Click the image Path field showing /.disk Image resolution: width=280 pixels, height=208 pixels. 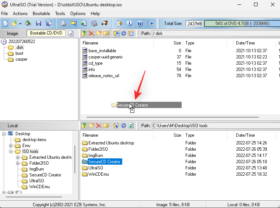216,33
